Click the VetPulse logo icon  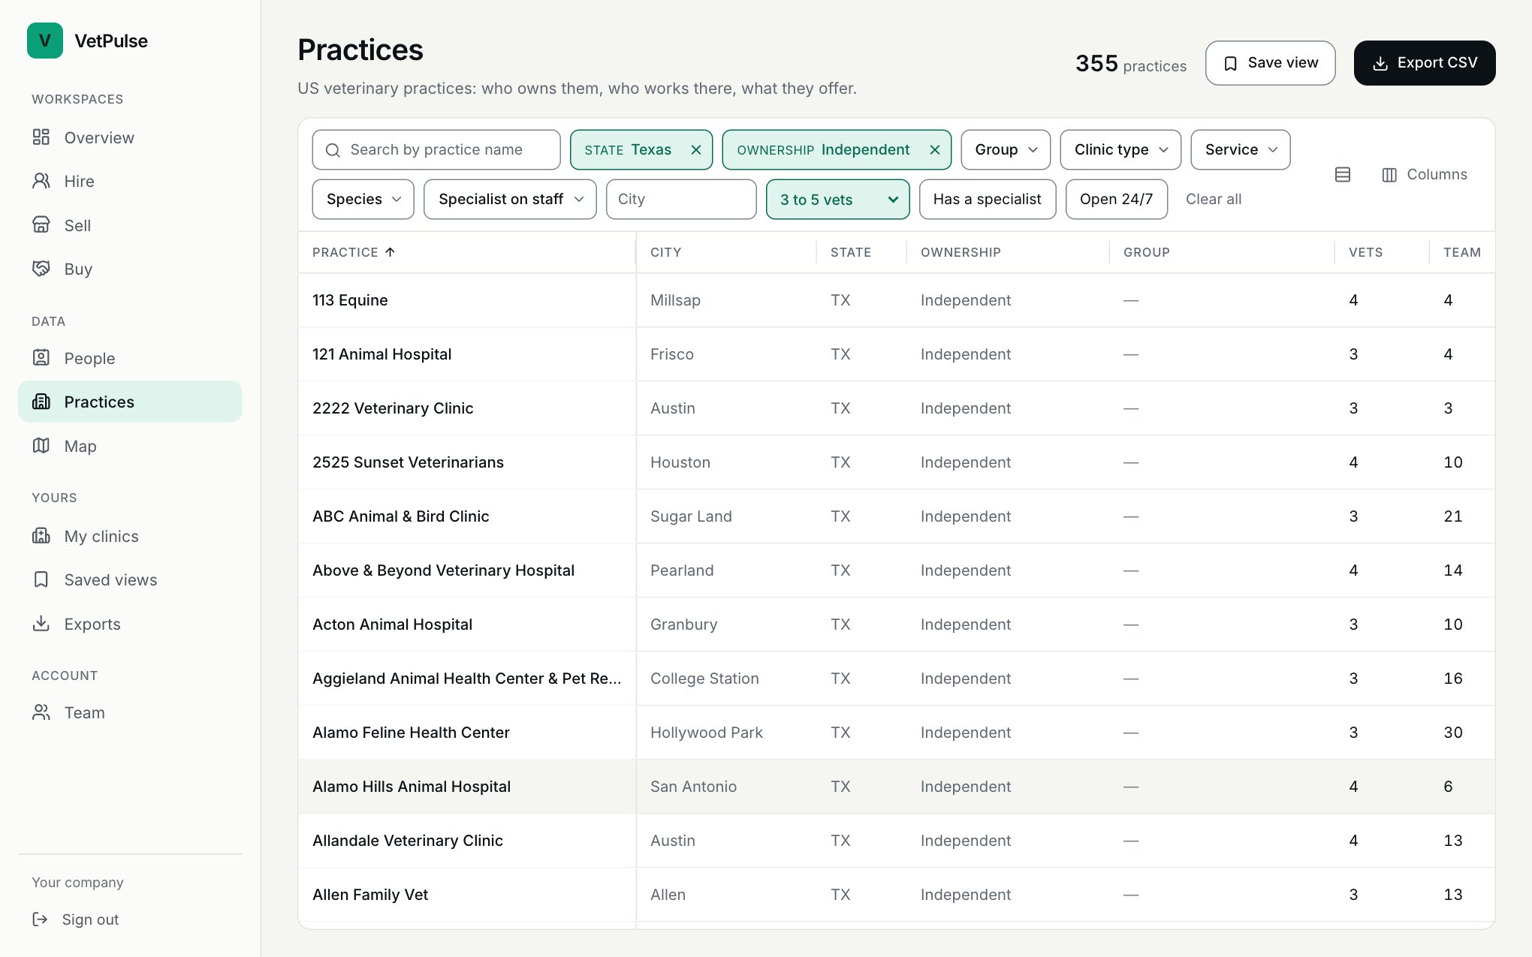pyautogui.click(x=45, y=41)
